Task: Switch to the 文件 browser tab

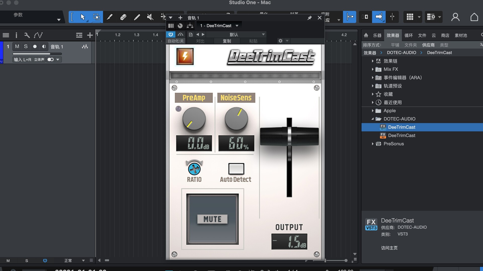Action: pos(422,35)
